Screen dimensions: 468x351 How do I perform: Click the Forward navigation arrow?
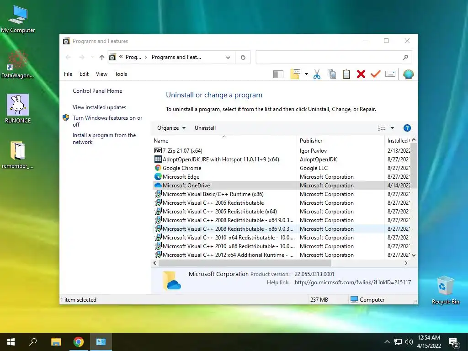(x=81, y=57)
